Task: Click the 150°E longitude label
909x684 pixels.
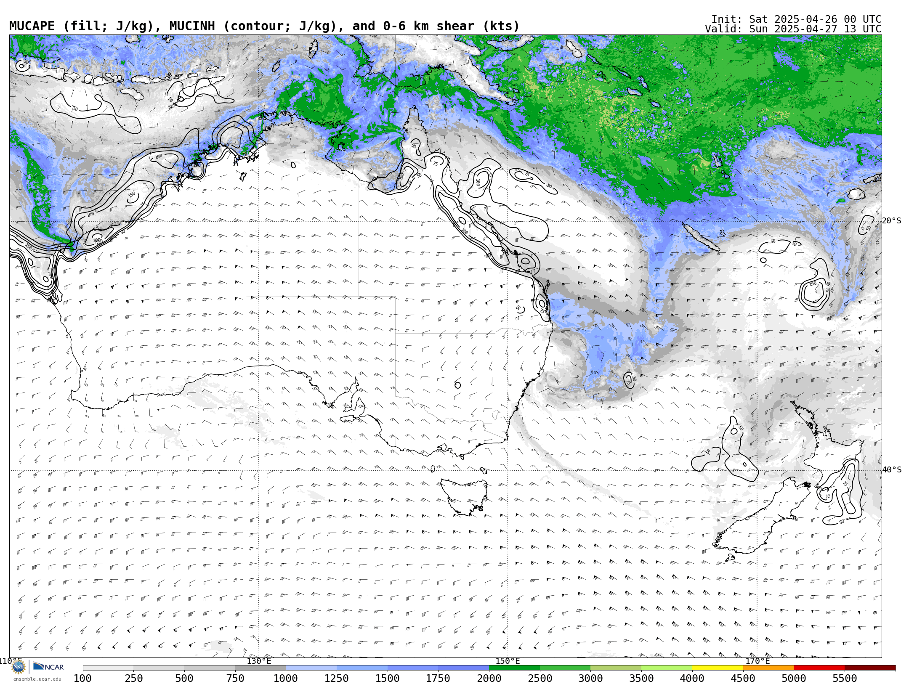Action: (x=508, y=661)
